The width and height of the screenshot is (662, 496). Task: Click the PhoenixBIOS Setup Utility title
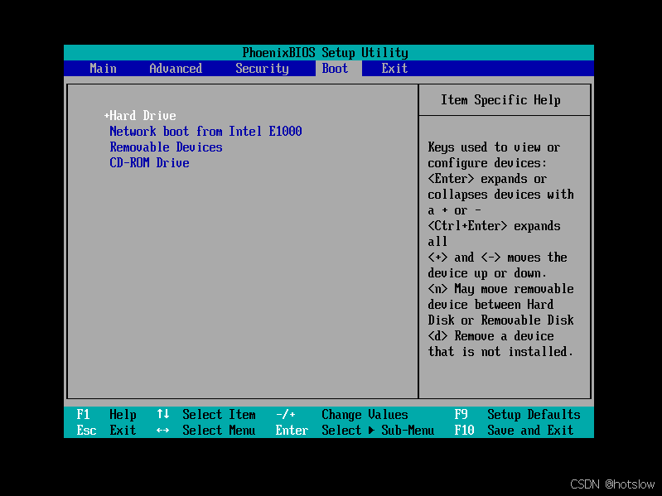[x=325, y=53]
